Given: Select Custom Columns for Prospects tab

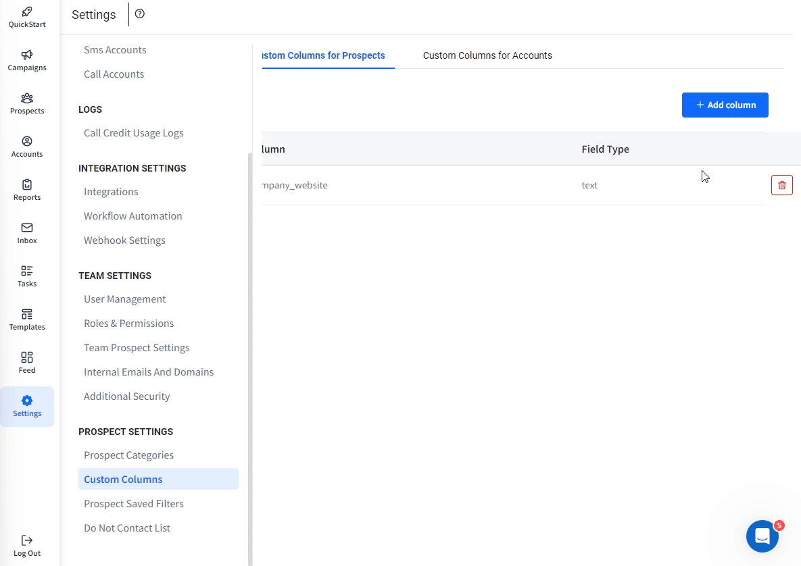Looking at the screenshot, I should (323, 55).
